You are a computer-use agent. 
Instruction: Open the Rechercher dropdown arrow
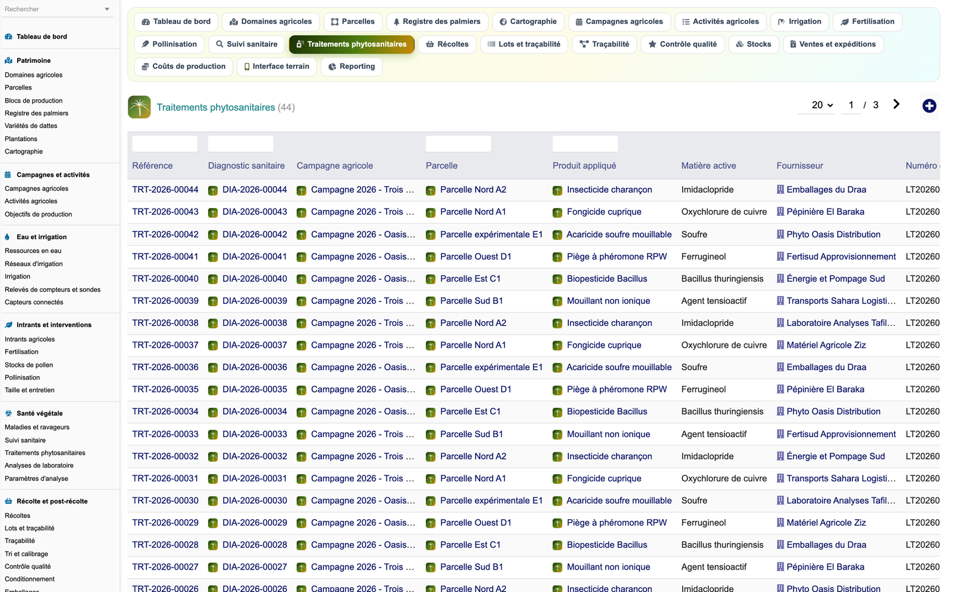pos(107,9)
